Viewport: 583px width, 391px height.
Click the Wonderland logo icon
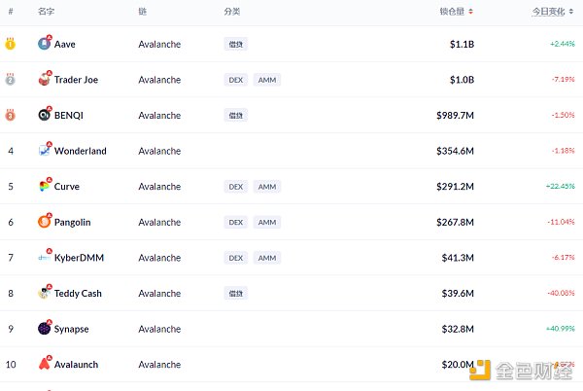[x=45, y=151]
